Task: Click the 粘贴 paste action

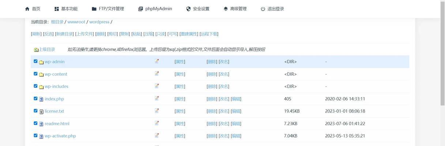Action: [x=137, y=34]
